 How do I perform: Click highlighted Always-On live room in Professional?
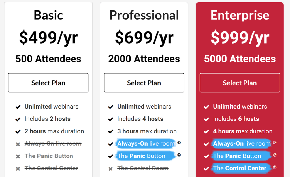(146, 143)
